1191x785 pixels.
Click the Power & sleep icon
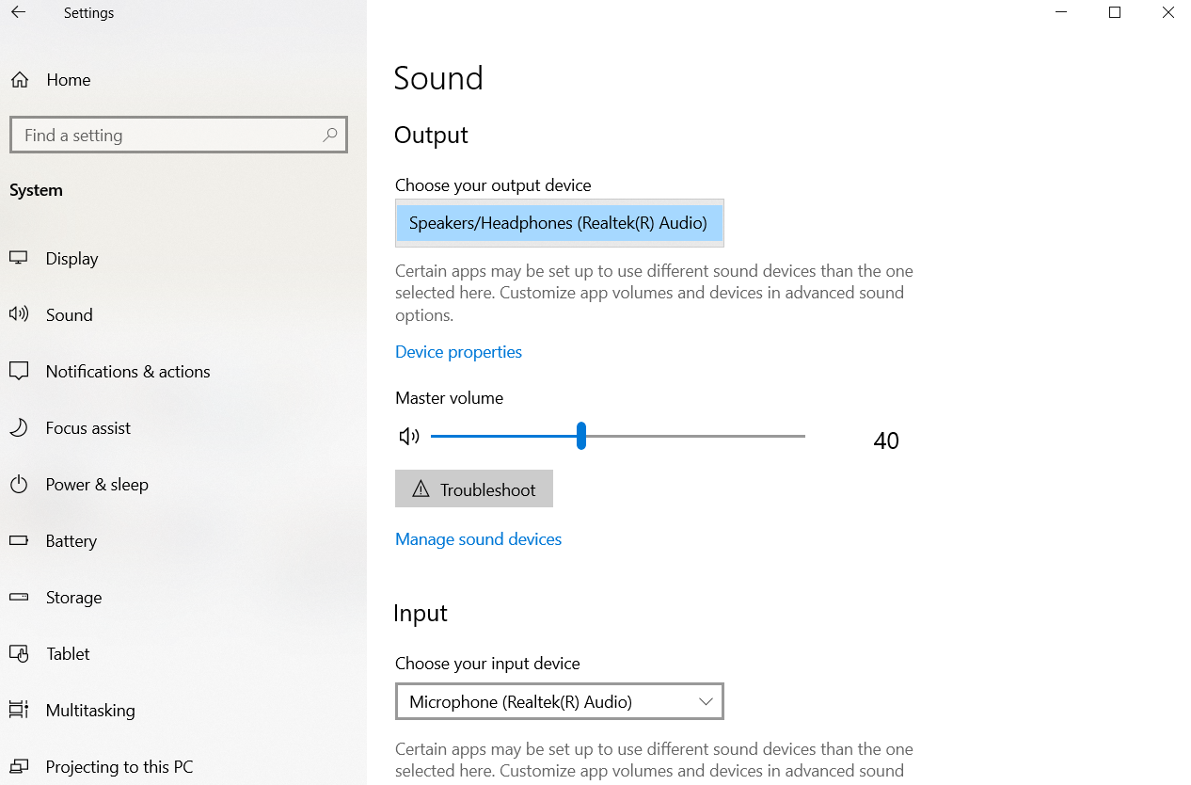(x=19, y=485)
